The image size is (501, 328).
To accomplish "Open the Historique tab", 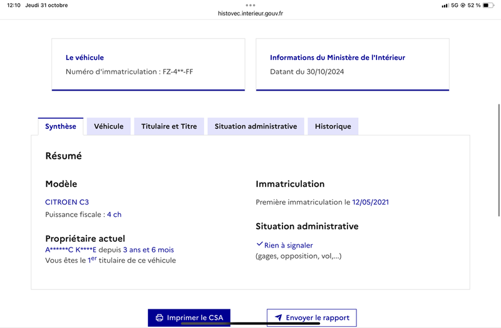I will 333,127.
